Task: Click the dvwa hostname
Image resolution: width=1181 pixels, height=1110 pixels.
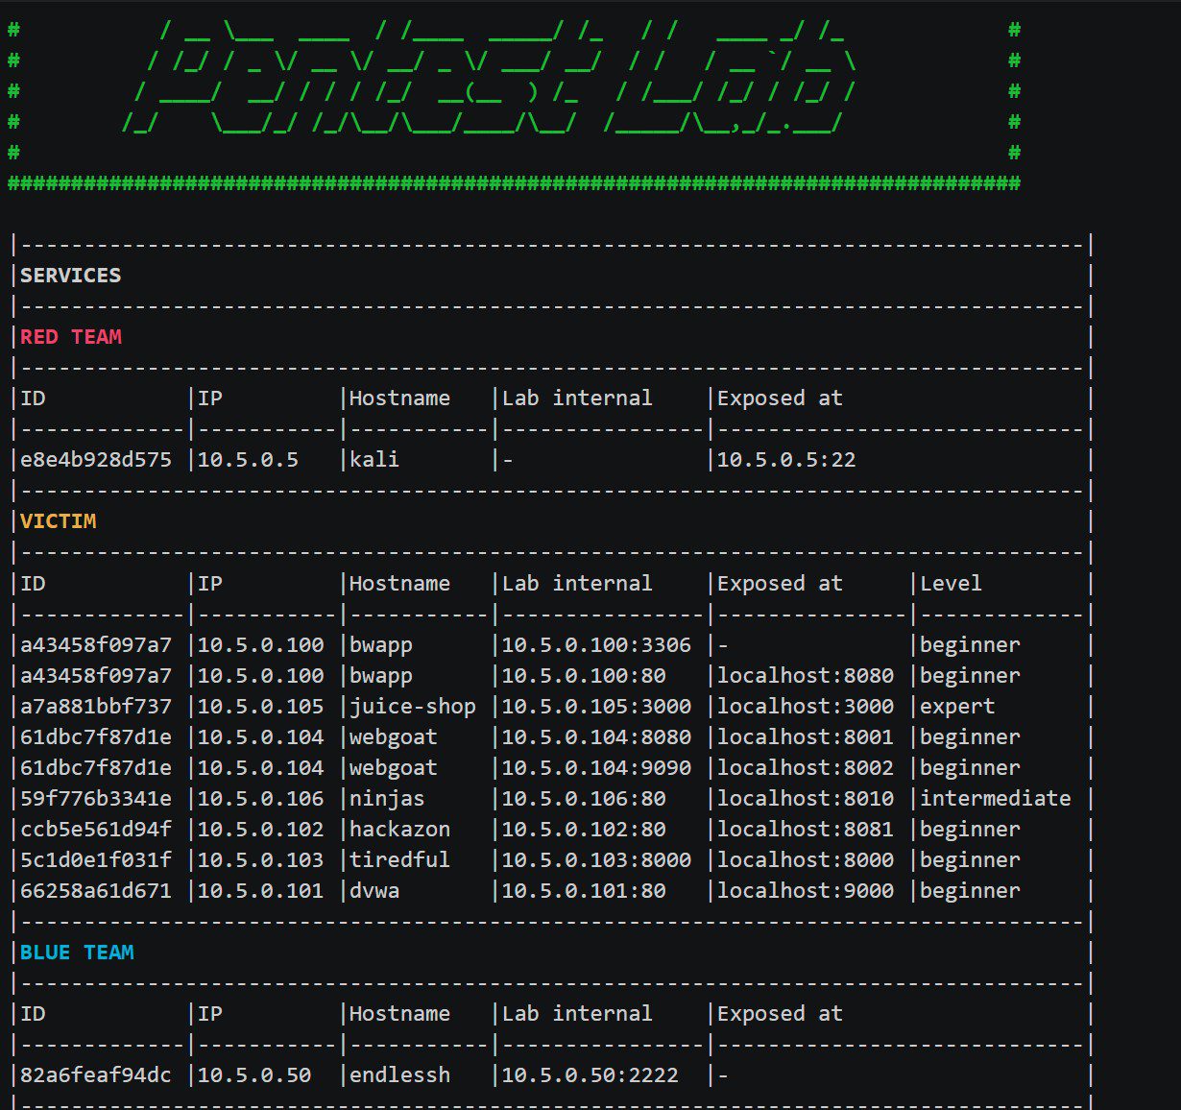Action: click(x=374, y=891)
